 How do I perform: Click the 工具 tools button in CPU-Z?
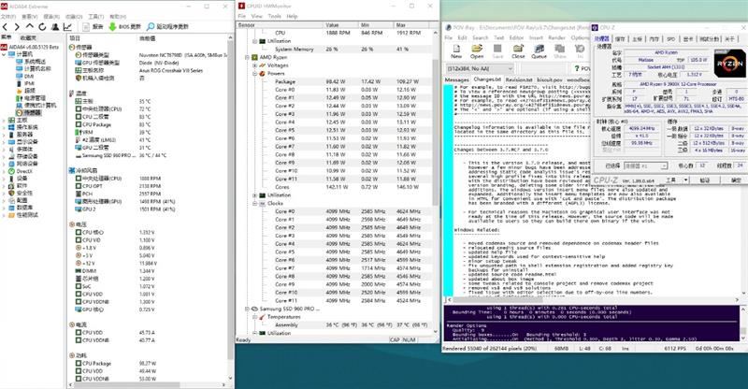tap(671, 180)
